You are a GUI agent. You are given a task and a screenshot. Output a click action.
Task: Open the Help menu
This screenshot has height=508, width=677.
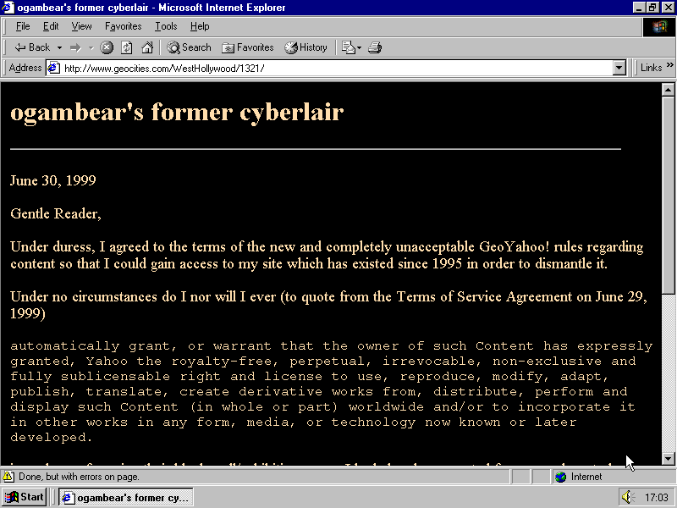click(x=200, y=26)
